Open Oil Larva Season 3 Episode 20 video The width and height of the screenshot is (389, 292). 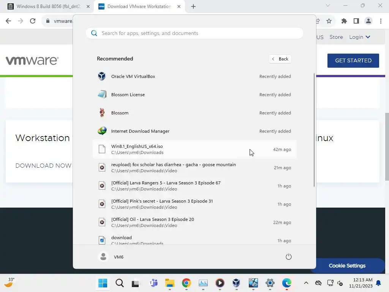point(194,222)
